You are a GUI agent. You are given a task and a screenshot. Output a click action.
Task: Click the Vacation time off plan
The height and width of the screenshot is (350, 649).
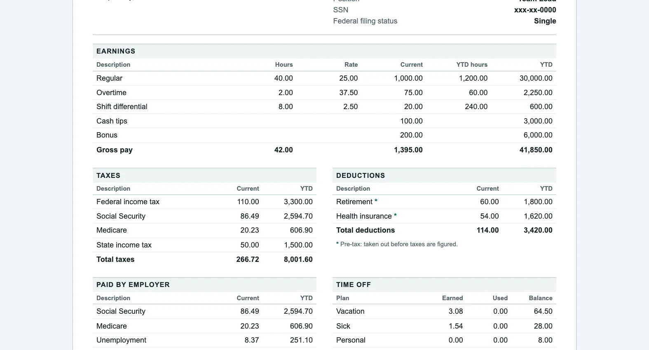(350, 311)
